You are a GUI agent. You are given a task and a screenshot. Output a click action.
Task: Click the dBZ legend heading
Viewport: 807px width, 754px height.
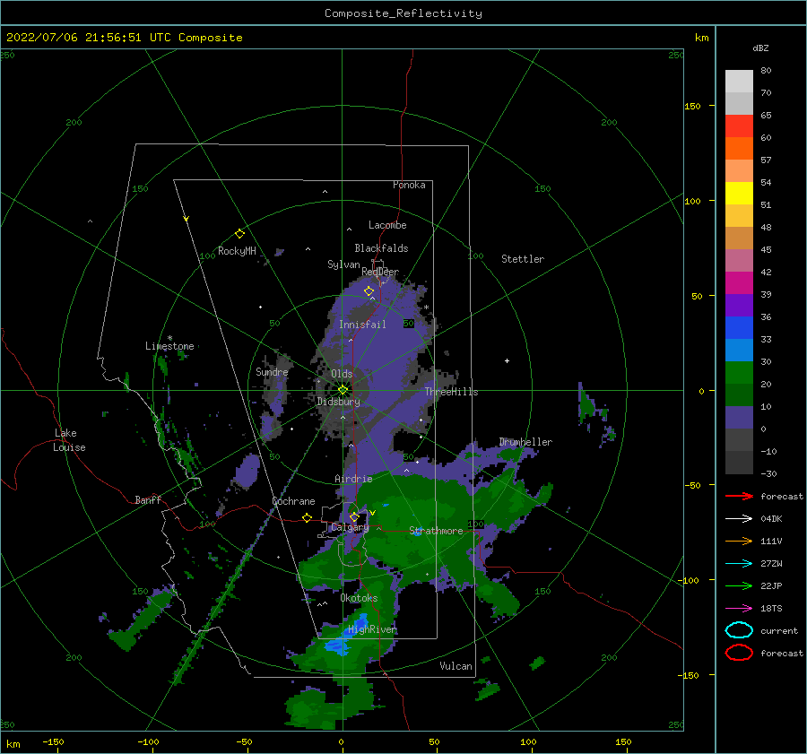pyautogui.click(x=760, y=48)
